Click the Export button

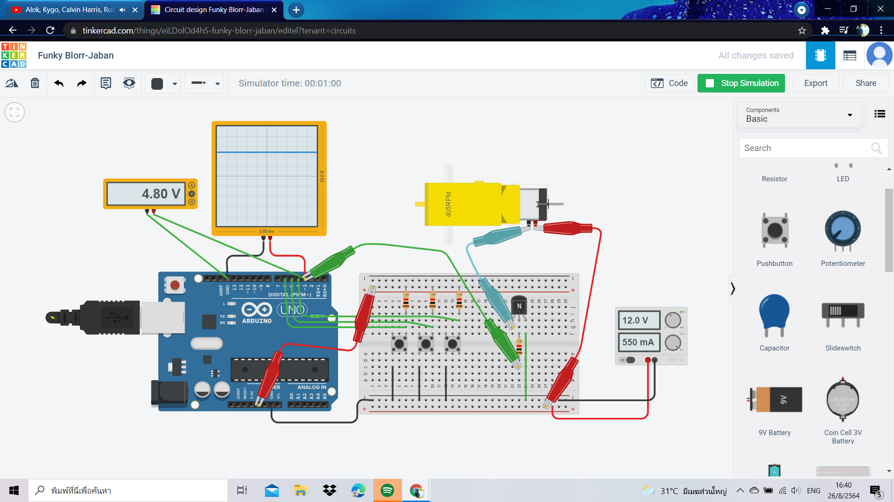[816, 83]
